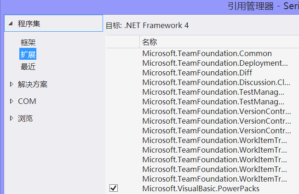Open the 框架 assemblies list
The width and height of the screenshot is (299, 194).
pyautogui.click(x=28, y=42)
